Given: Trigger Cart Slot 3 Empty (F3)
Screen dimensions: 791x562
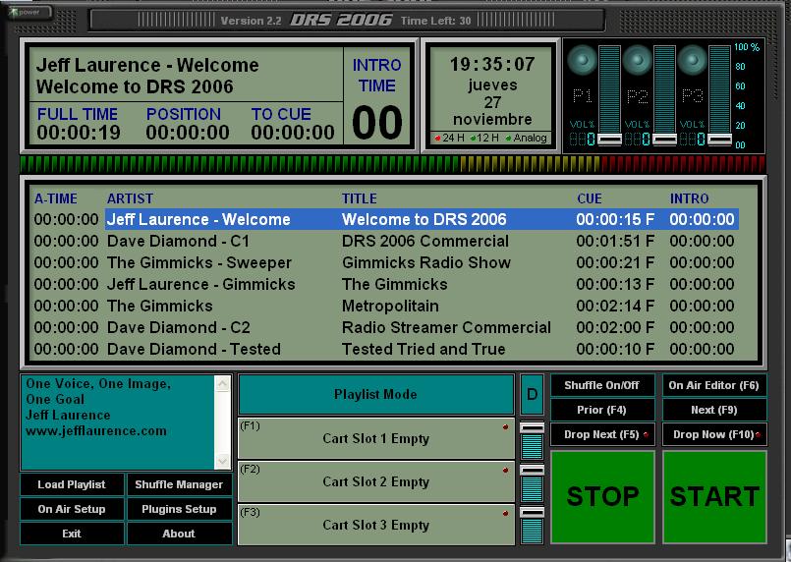Looking at the screenshot, I should (375, 525).
